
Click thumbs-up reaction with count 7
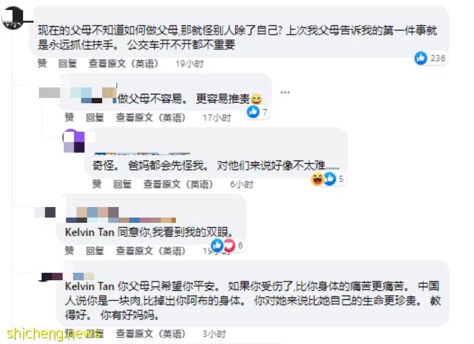point(253,112)
